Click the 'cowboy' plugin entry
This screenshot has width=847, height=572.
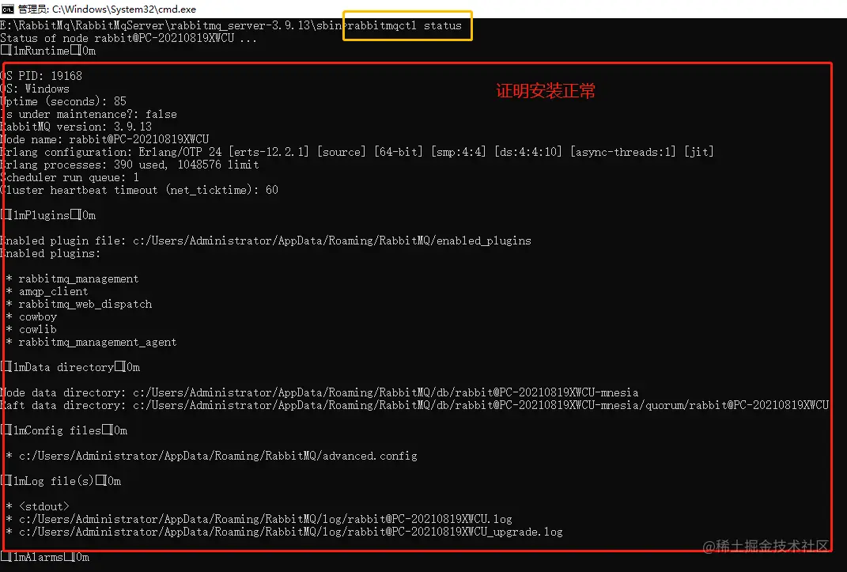tap(32, 316)
